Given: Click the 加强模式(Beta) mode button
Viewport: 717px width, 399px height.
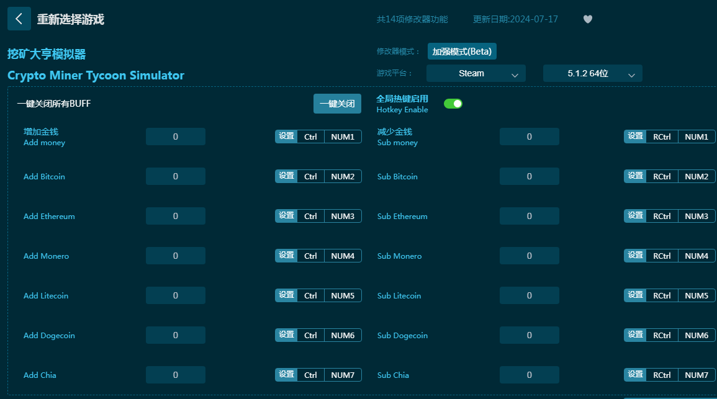Looking at the screenshot, I should coord(462,51).
